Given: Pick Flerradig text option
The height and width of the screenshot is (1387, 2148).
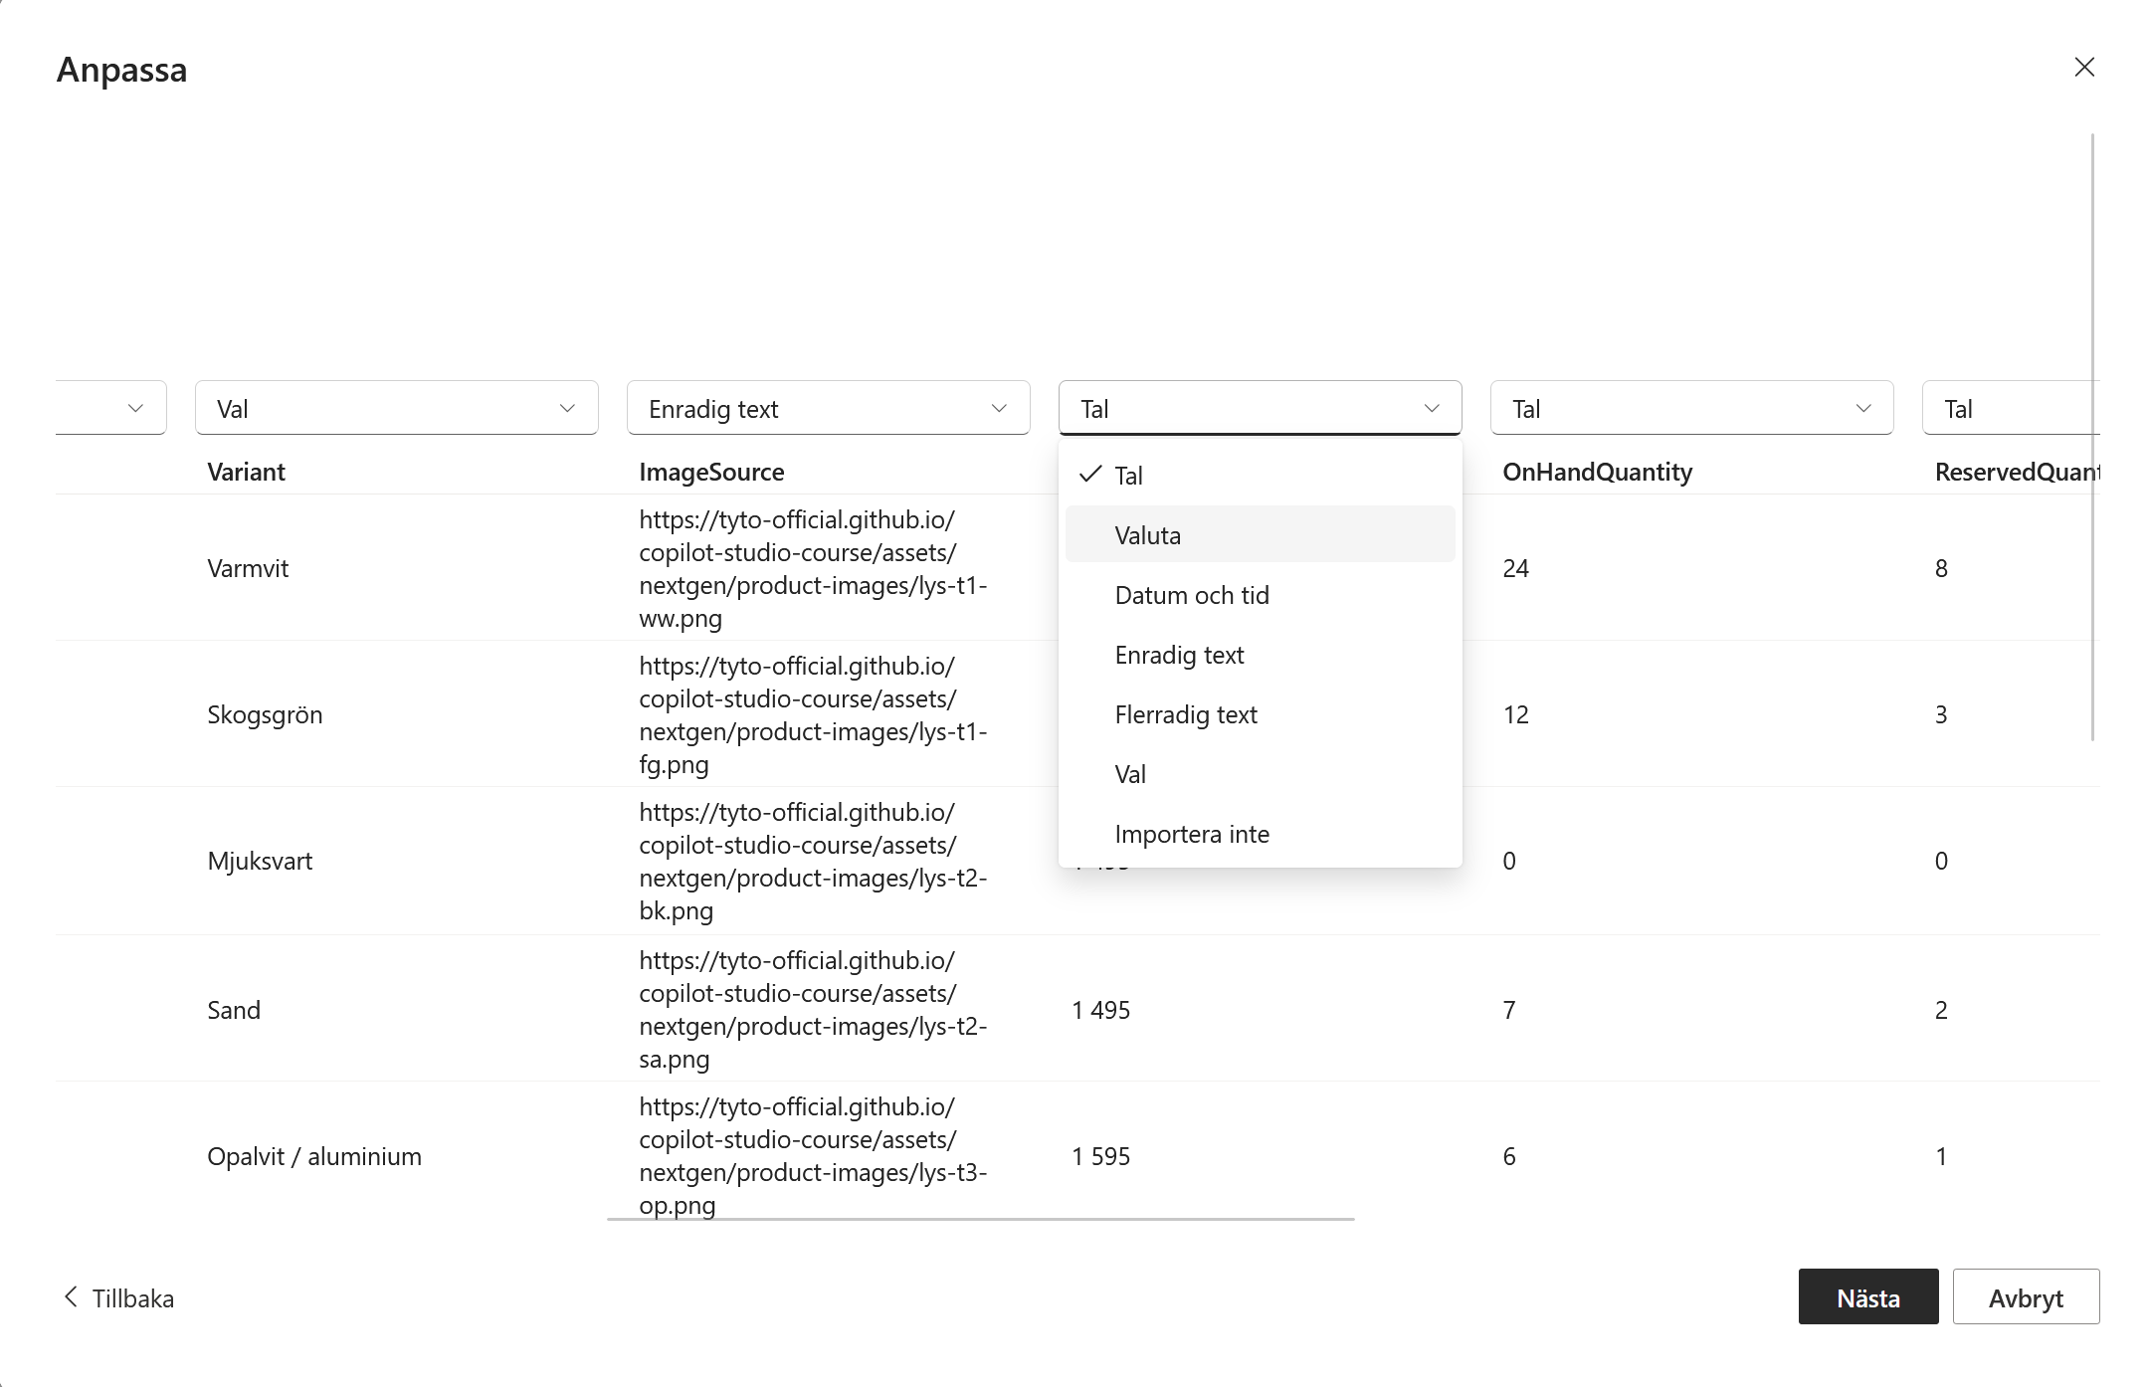Looking at the screenshot, I should pos(1260,714).
